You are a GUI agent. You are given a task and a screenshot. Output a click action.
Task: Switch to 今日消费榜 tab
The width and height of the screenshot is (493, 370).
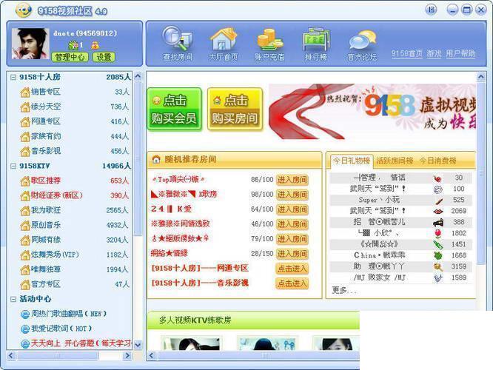(438, 161)
